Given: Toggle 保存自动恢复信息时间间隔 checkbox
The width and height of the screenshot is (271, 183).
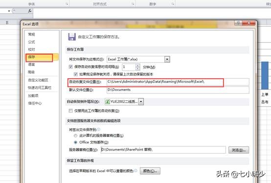Looking at the screenshot, I should [x=70, y=67].
